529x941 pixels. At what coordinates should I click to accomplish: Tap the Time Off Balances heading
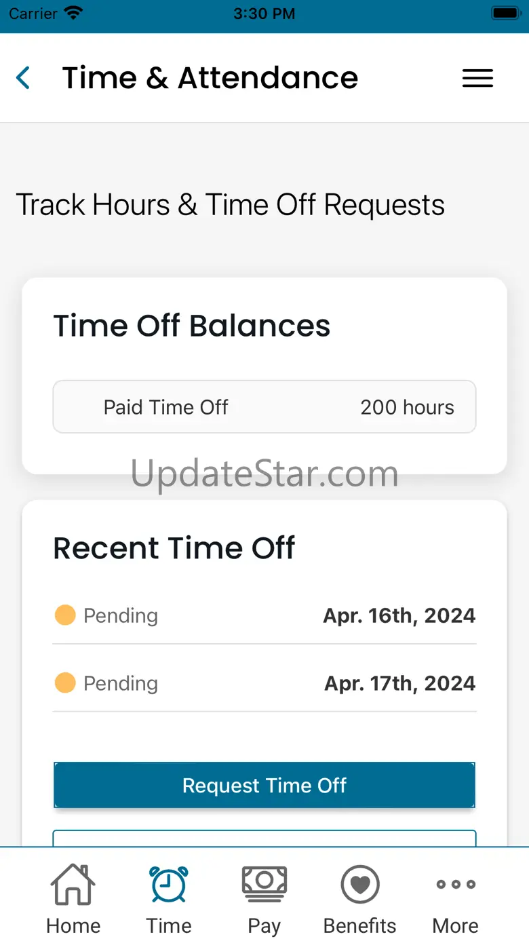click(192, 326)
